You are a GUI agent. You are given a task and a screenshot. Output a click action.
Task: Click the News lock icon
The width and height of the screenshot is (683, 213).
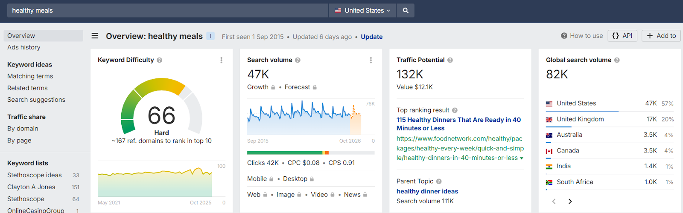coord(365,195)
